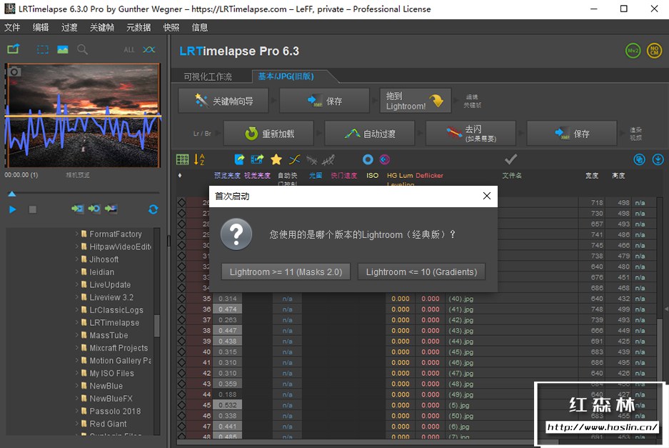
Task: Stop the preview playback
Action: [32, 209]
